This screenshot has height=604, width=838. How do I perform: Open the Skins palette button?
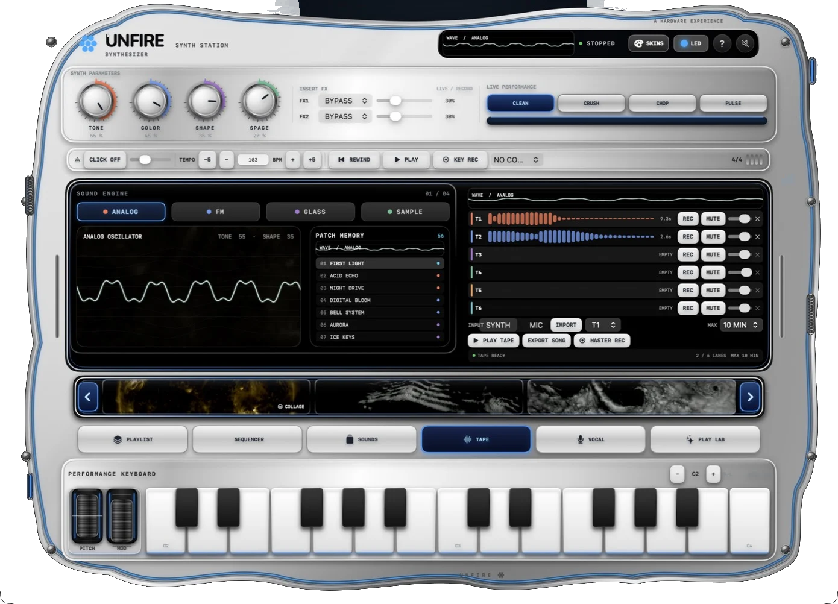tap(649, 43)
